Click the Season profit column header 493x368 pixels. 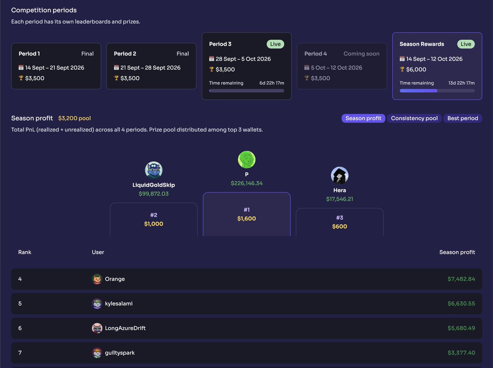coord(457,252)
